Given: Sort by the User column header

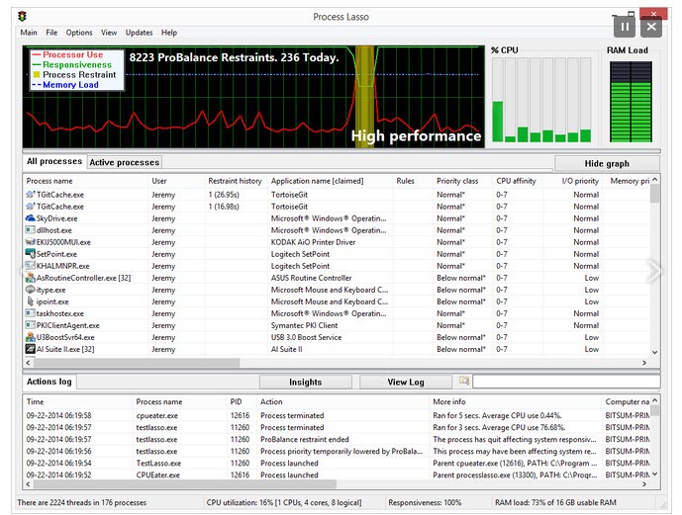Looking at the screenshot, I should [176, 181].
